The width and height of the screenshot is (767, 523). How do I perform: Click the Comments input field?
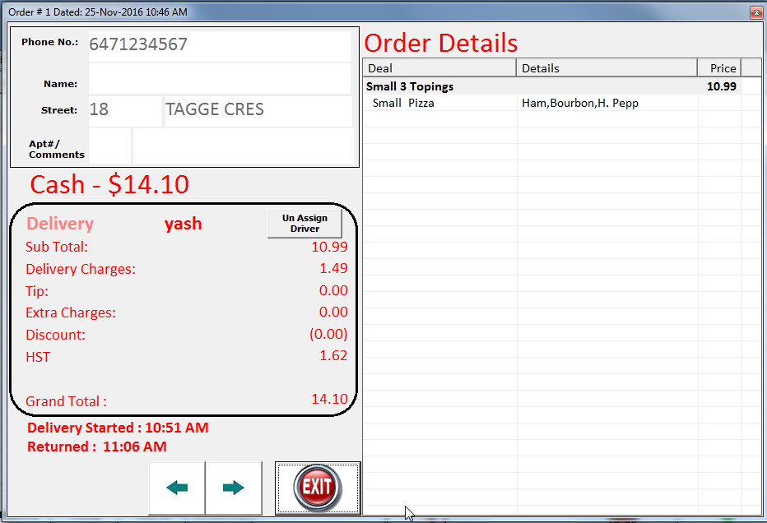(x=243, y=146)
